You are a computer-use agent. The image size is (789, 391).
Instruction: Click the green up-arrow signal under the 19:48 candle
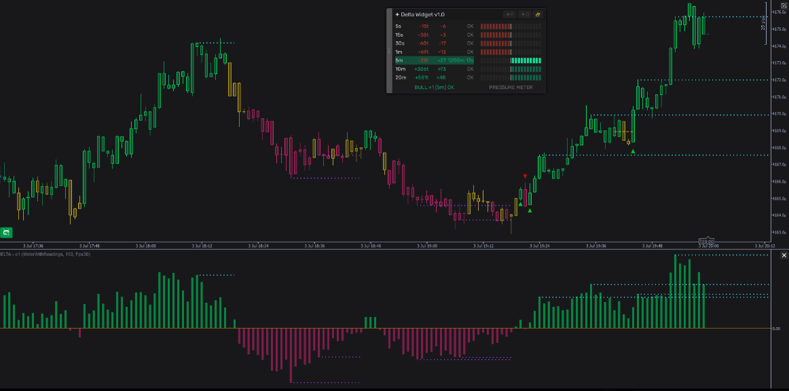(633, 151)
